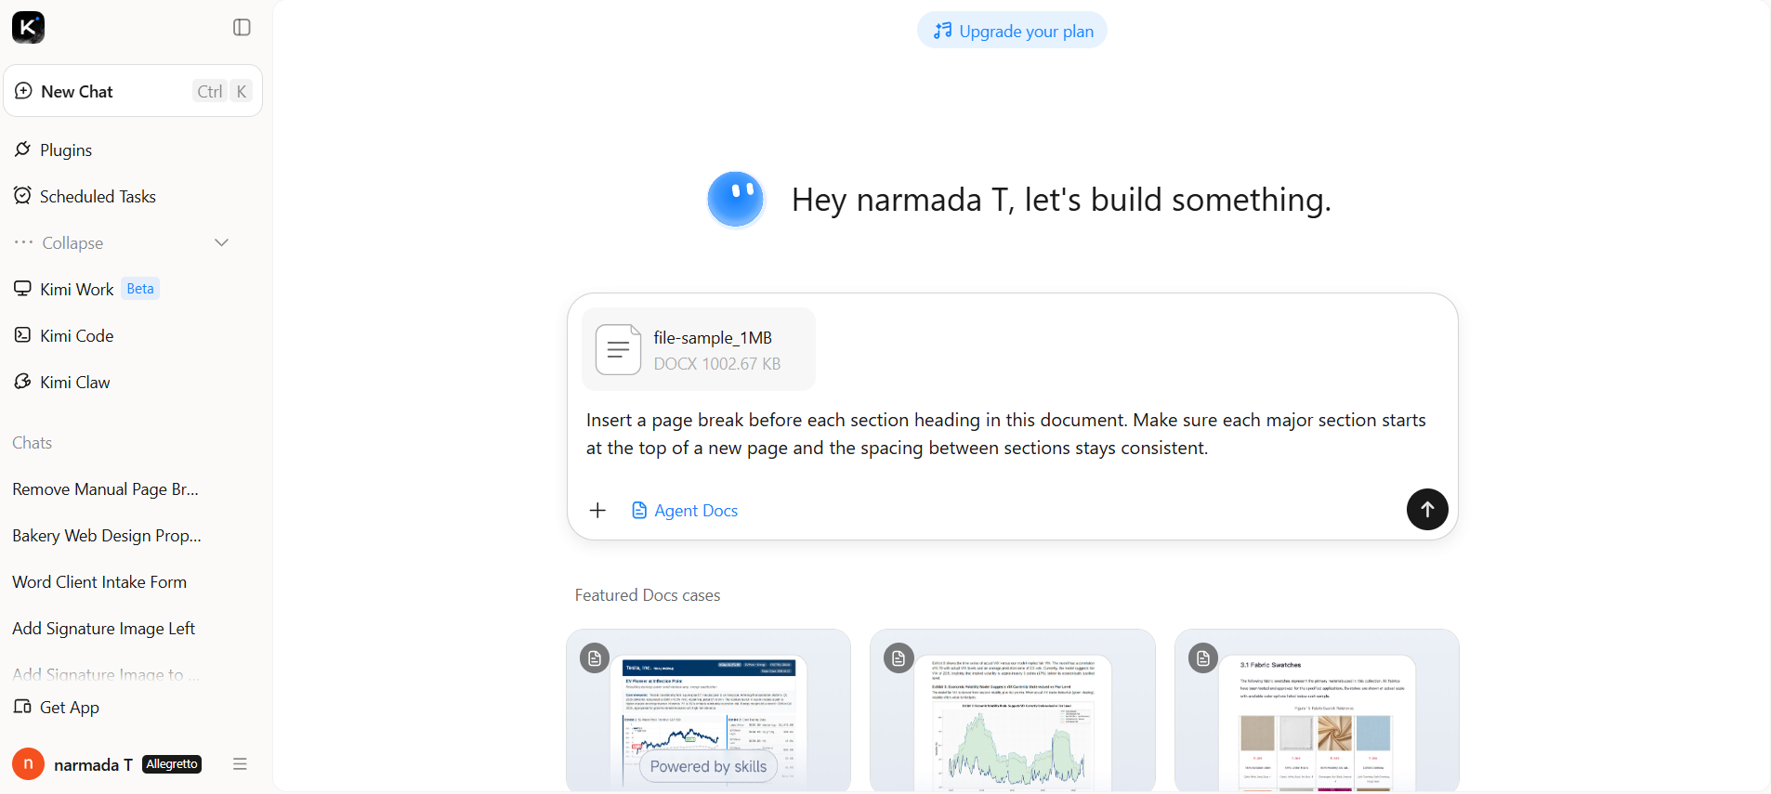This screenshot has width=1771, height=794.
Task: Open the Fabric Swatches featured case
Action: (1317, 710)
